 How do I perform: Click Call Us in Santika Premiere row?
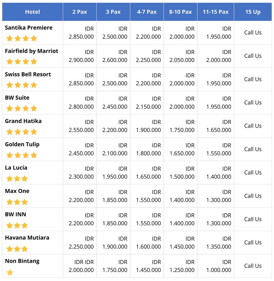pos(253,32)
